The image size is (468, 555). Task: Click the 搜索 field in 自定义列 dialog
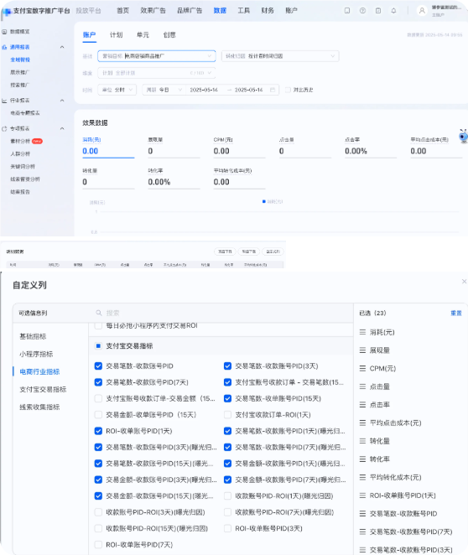tap(221, 313)
